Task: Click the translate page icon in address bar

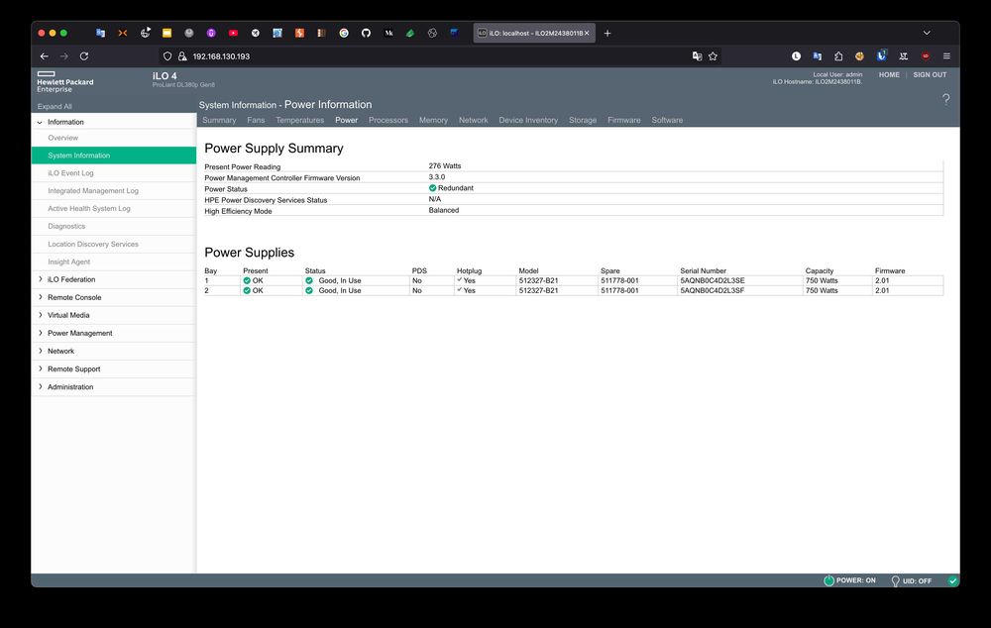Action: click(697, 56)
